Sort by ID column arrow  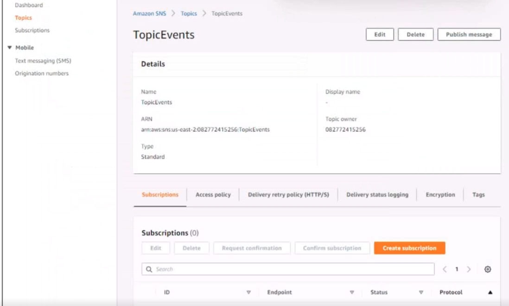pos(248,292)
